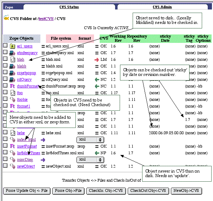The width and height of the screenshot is (213, 201).
Task: Open the index_html xml format dropdown
Action: [x=90, y=140]
